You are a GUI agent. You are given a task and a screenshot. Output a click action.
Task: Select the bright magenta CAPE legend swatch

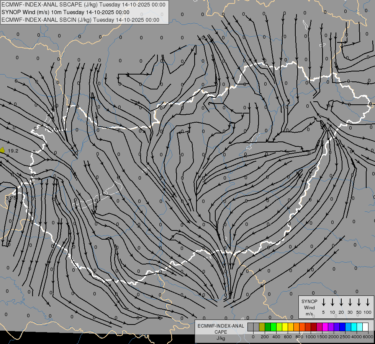[325, 327]
